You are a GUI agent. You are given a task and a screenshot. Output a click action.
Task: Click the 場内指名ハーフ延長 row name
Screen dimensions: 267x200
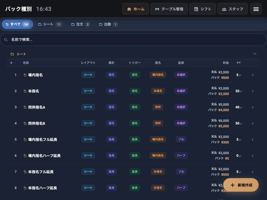click(44, 156)
